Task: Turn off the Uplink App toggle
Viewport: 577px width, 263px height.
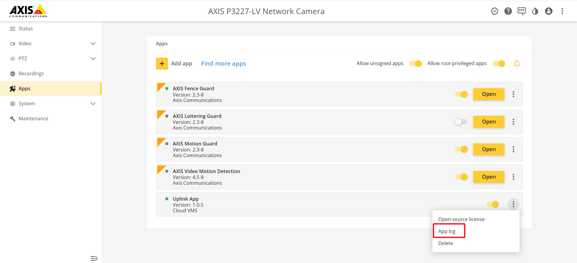Action: pyautogui.click(x=493, y=205)
